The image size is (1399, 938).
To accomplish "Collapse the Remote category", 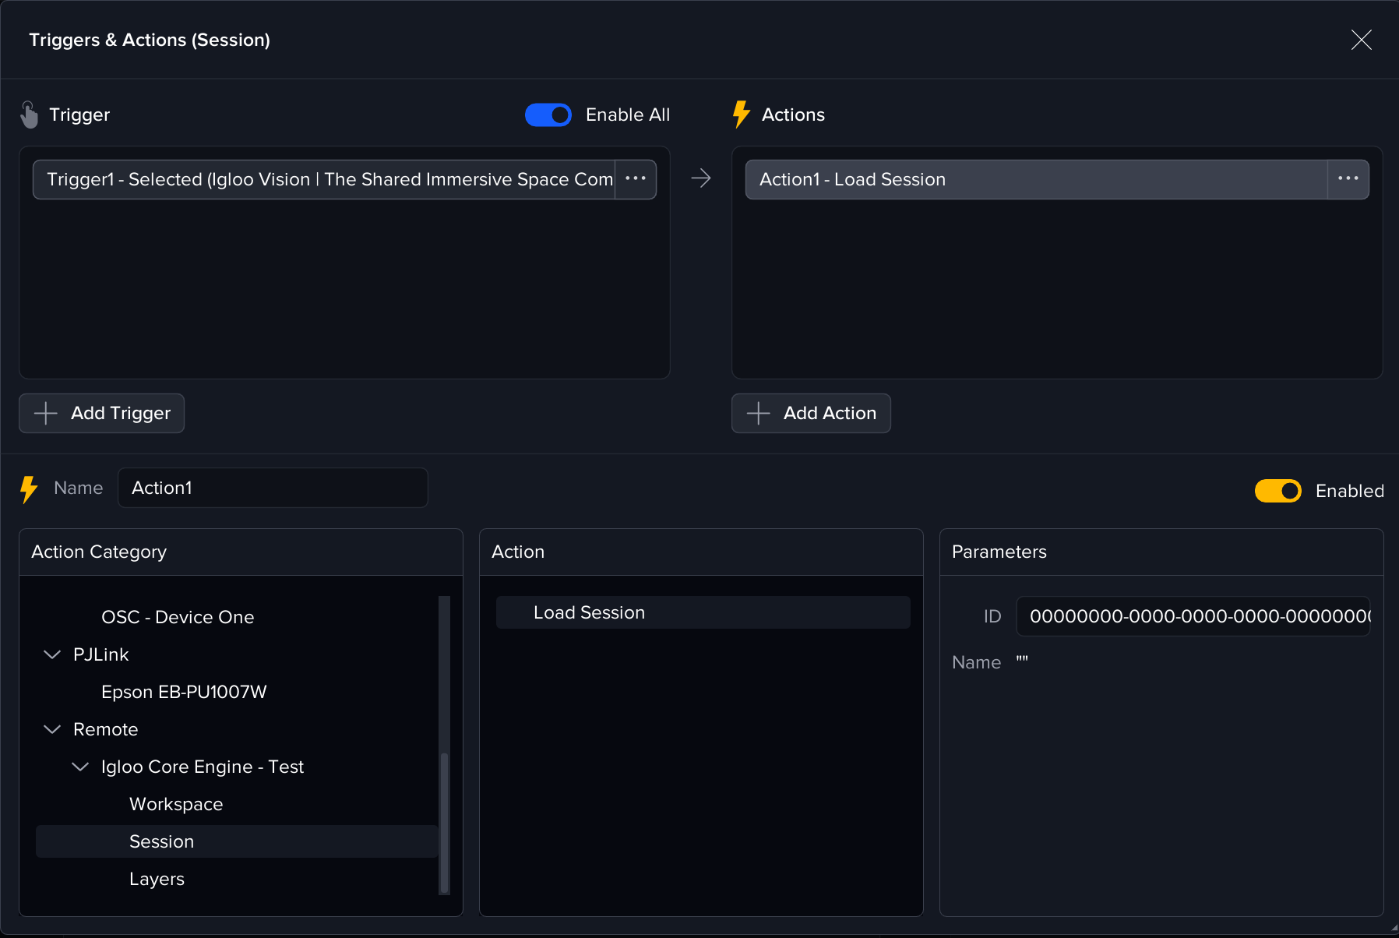I will pos(52,729).
